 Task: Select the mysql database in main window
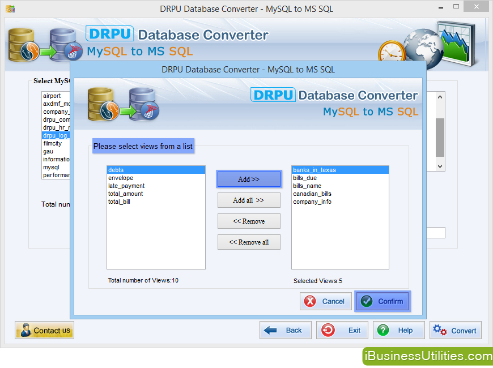56,167
